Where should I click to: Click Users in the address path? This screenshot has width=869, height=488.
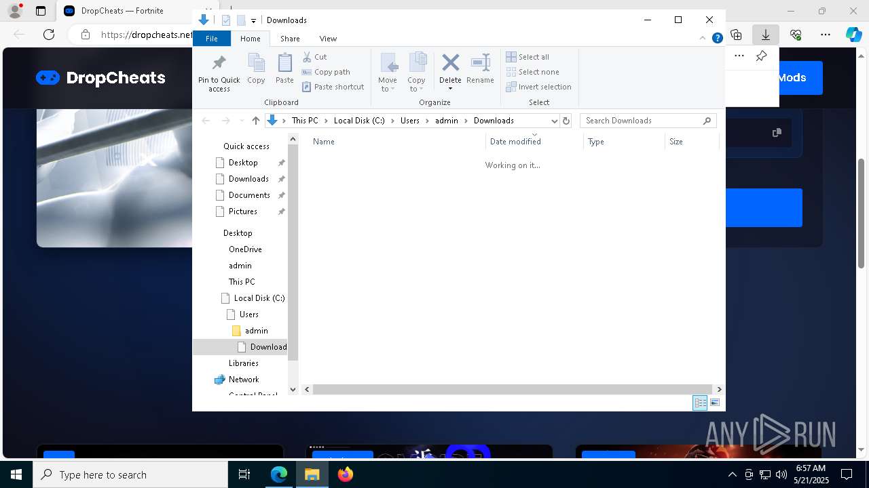click(410, 121)
